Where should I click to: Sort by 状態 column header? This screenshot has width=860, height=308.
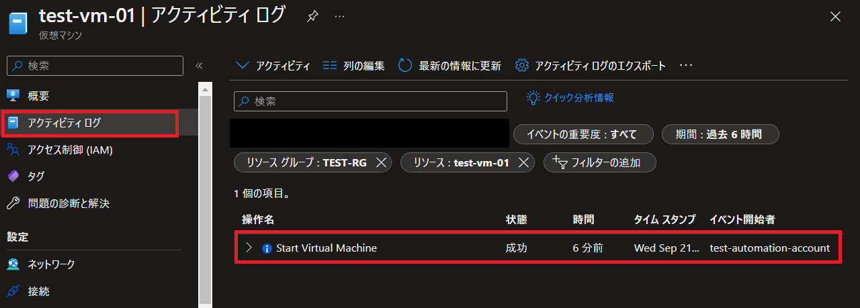pyautogui.click(x=516, y=219)
